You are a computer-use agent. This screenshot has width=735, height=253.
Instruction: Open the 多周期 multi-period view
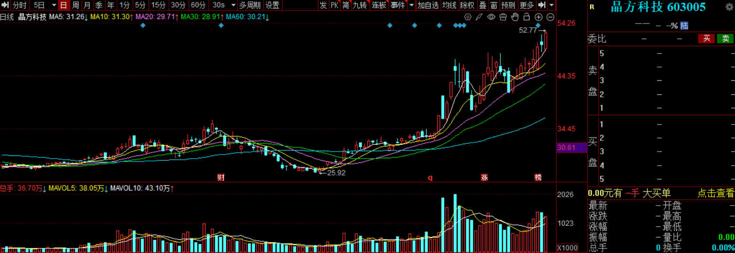250,5
